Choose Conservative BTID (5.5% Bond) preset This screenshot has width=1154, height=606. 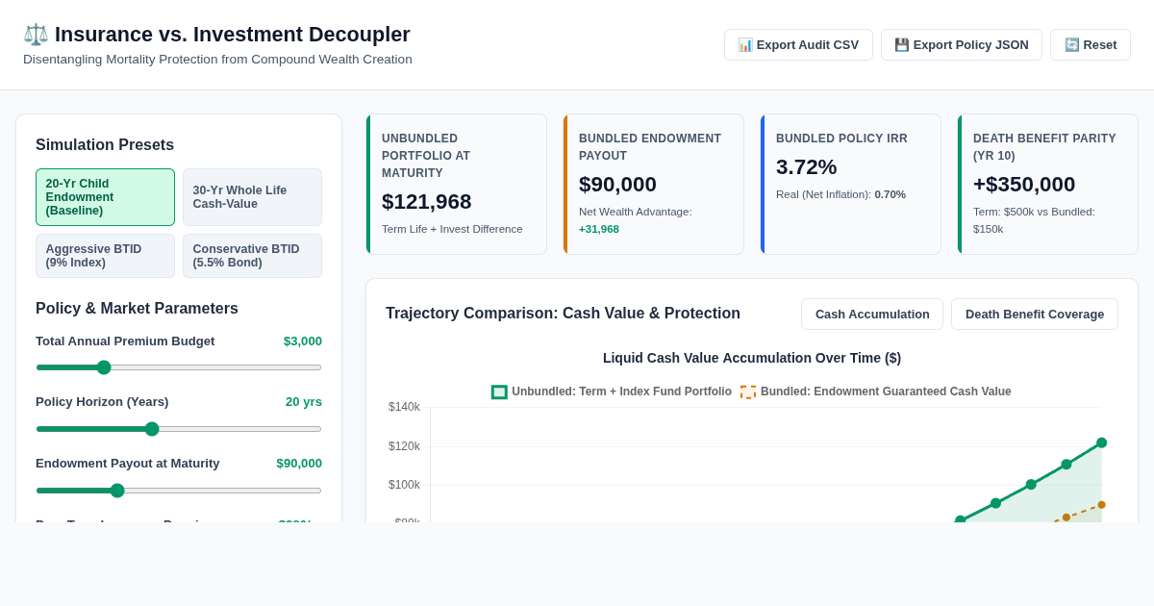click(x=252, y=256)
